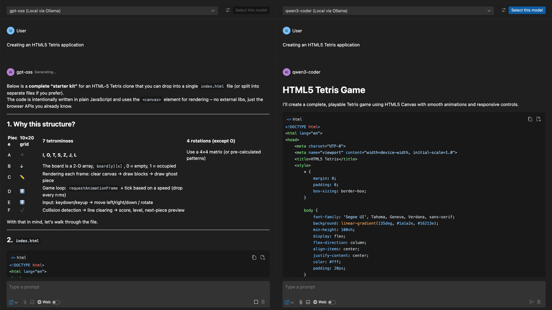
Task: Toggle Web search in the gpt-oss panel
Action: pos(56,302)
